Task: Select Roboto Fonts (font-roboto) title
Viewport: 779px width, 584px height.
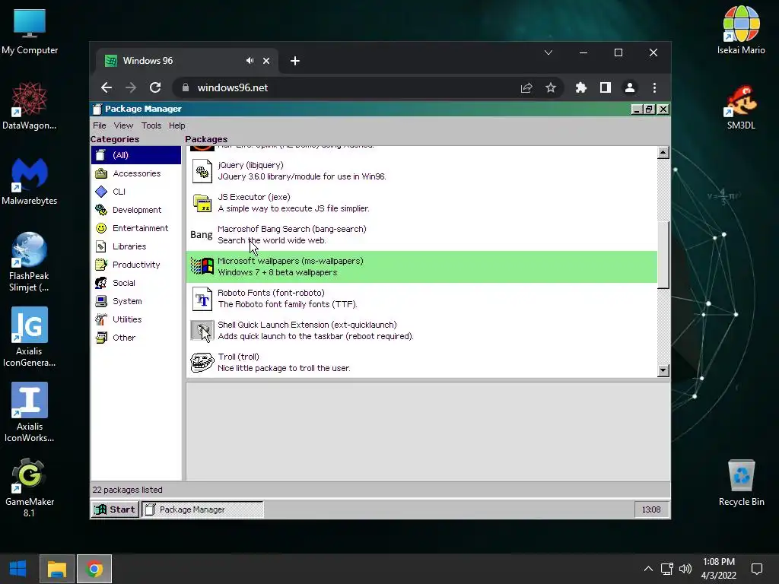Action: point(271,293)
